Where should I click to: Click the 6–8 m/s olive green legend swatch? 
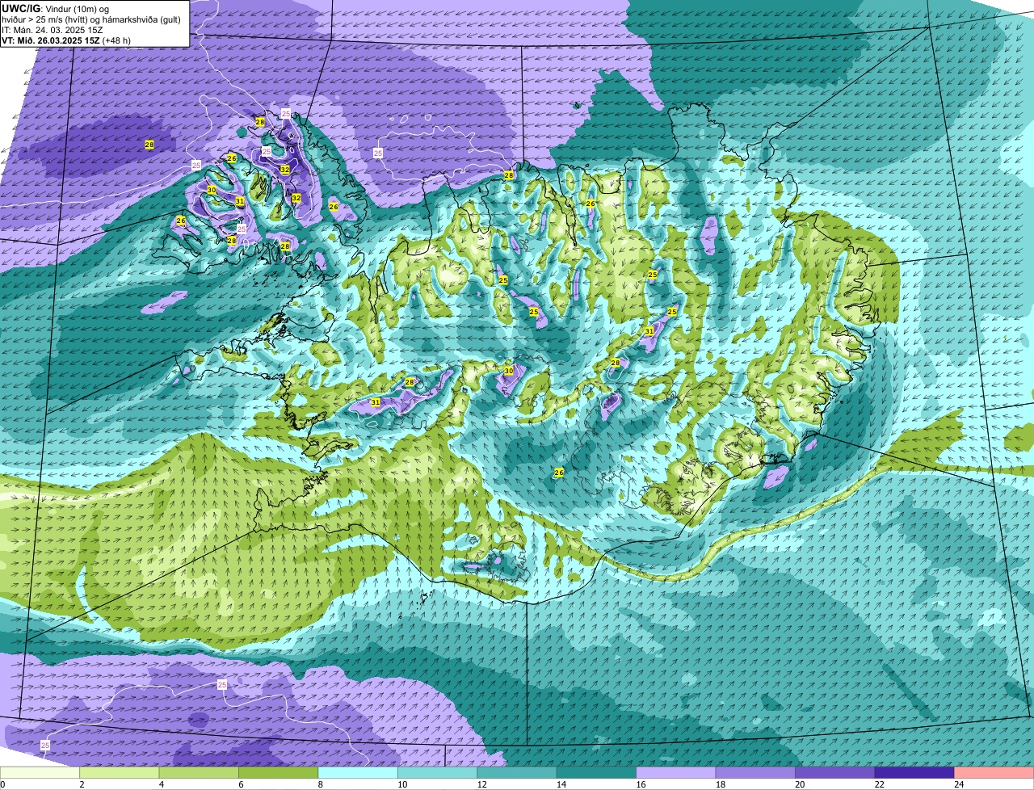click(x=279, y=773)
